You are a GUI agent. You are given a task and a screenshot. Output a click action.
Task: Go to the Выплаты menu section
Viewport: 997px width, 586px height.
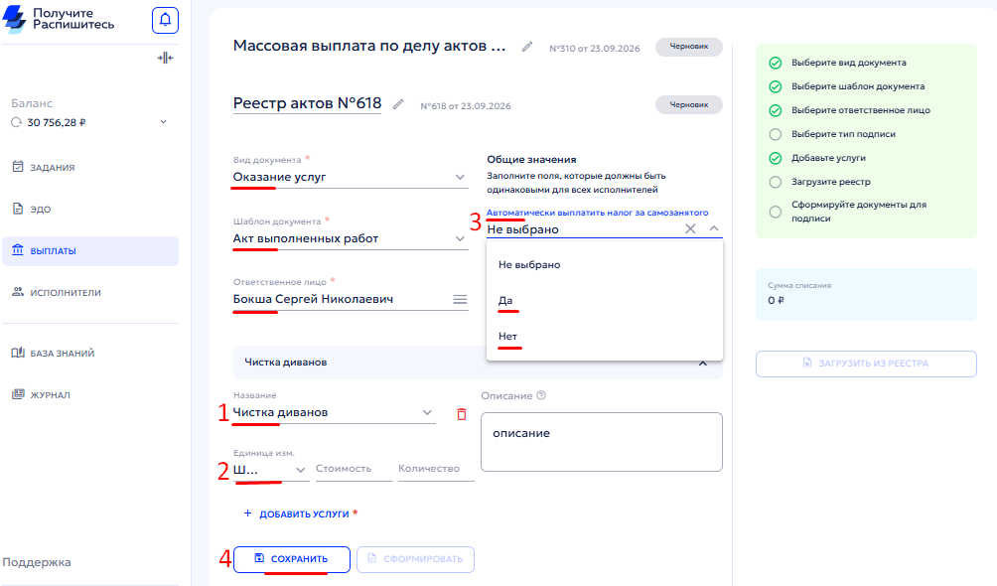click(x=90, y=250)
